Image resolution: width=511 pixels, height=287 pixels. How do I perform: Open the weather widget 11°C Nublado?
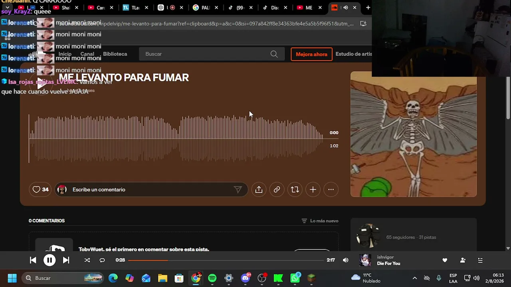[x=366, y=278]
